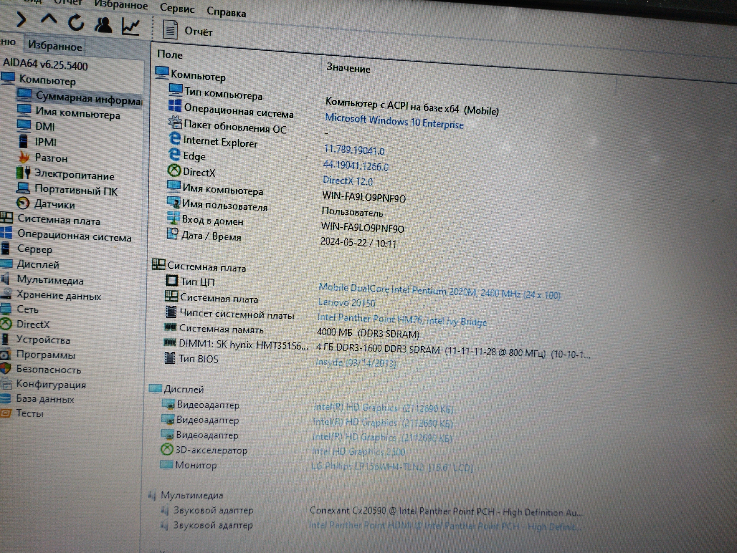Click the refresh toolbar icon
The height and width of the screenshot is (553, 737).
(x=76, y=23)
